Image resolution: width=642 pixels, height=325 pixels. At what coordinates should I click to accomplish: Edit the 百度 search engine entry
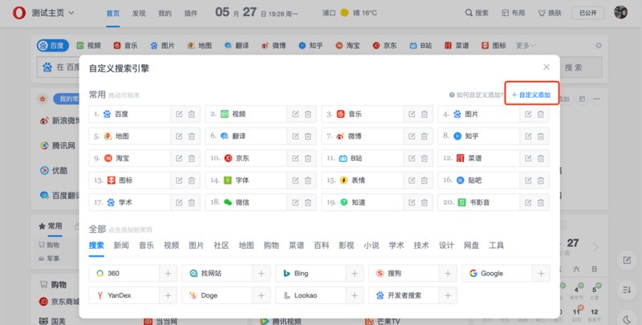[179, 114]
